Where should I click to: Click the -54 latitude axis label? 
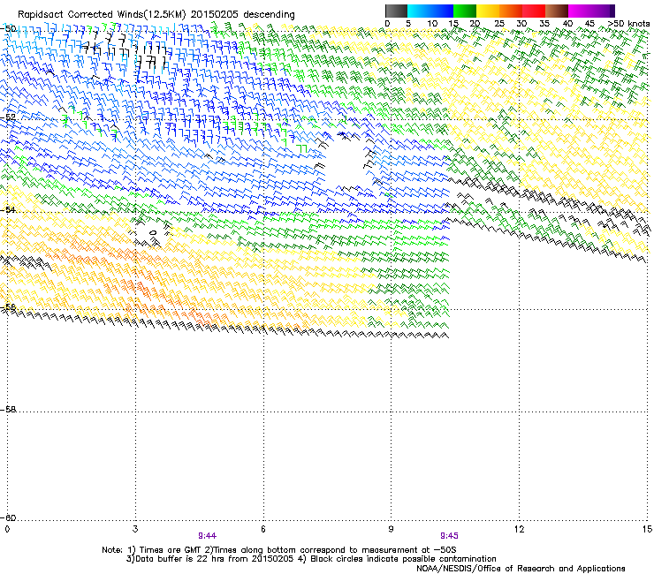click(8, 209)
